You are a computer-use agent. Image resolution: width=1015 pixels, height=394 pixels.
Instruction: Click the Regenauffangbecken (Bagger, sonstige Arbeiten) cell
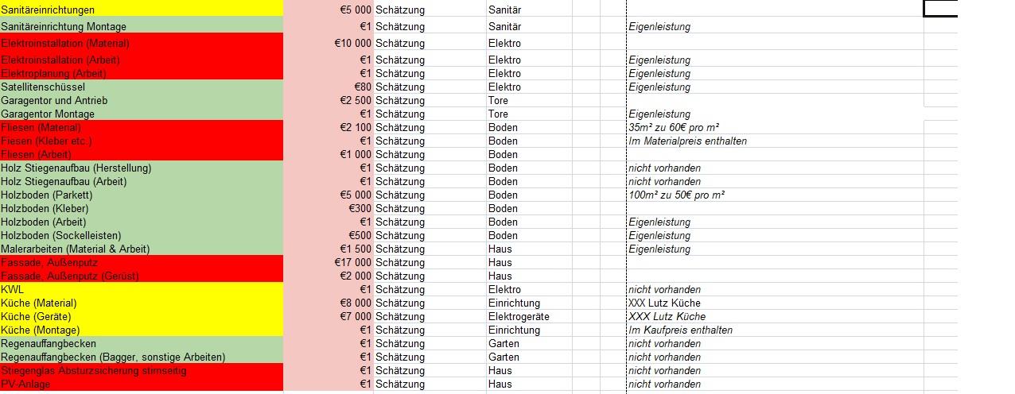pos(142,357)
